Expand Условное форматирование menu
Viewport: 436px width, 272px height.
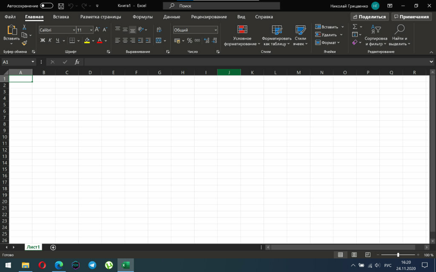(242, 36)
